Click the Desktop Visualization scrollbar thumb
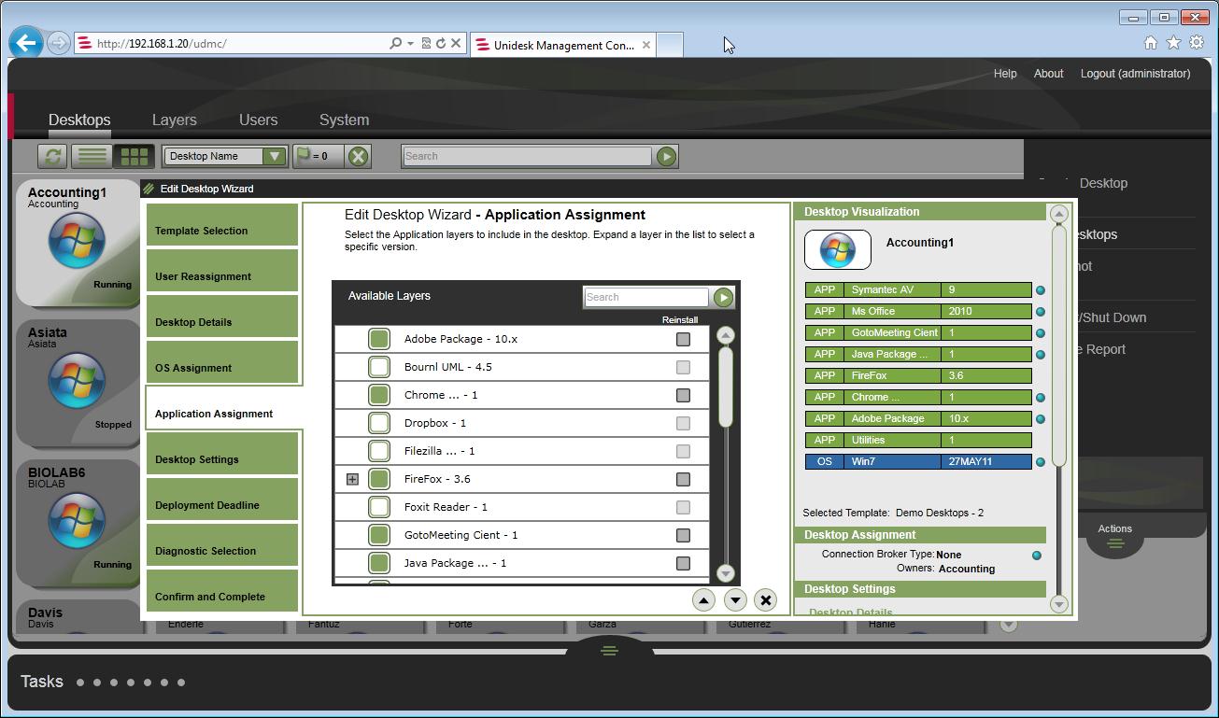This screenshot has width=1219, height=718. point(1058,345)
